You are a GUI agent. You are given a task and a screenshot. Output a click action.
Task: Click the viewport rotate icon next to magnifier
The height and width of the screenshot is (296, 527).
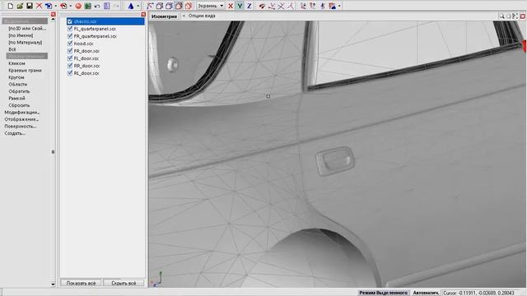click(509, 16)
